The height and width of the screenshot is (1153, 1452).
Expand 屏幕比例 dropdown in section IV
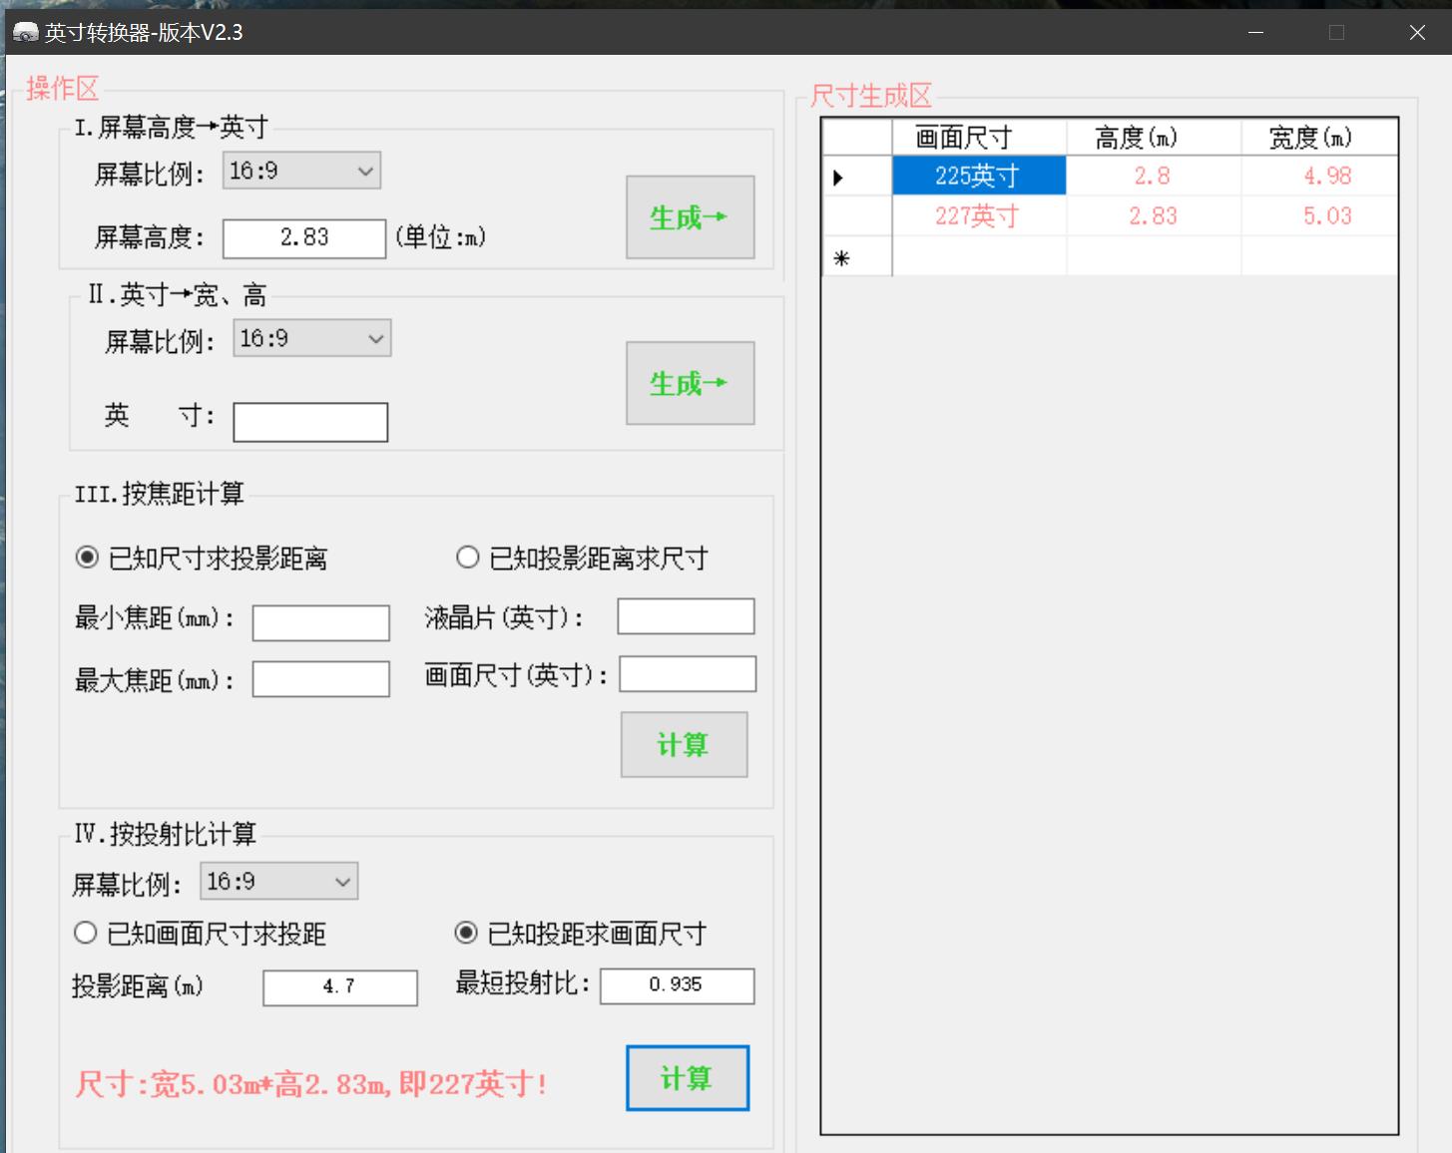tap(278, 882)
